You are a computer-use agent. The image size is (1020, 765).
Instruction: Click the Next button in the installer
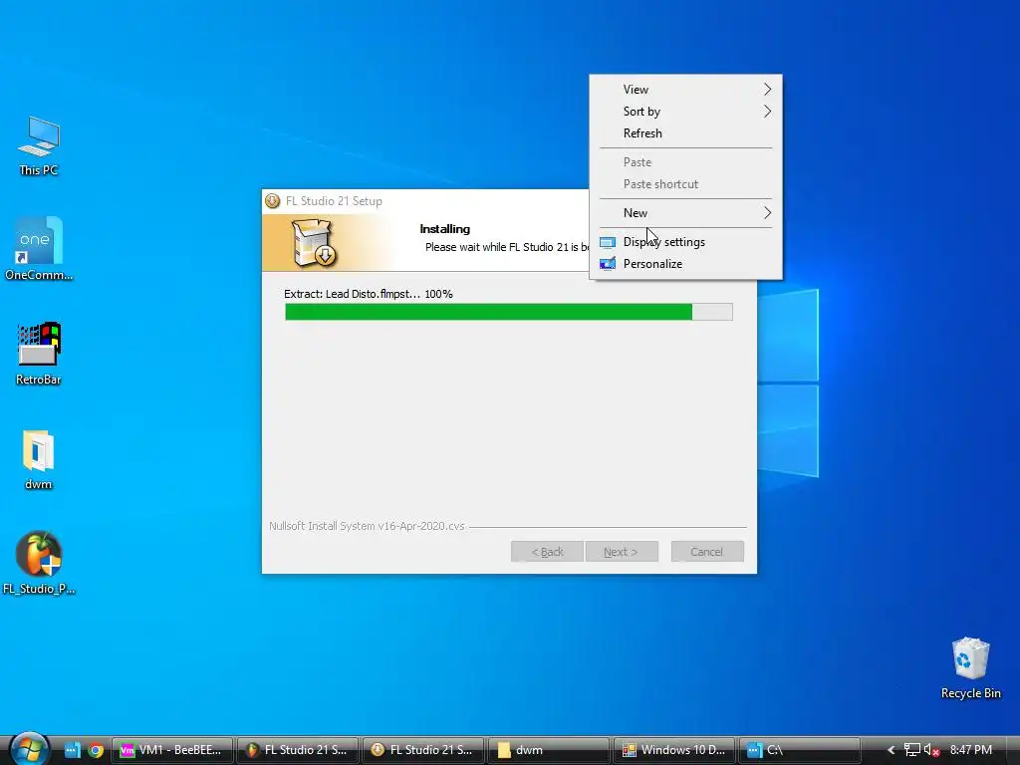[x=622, y=552]
